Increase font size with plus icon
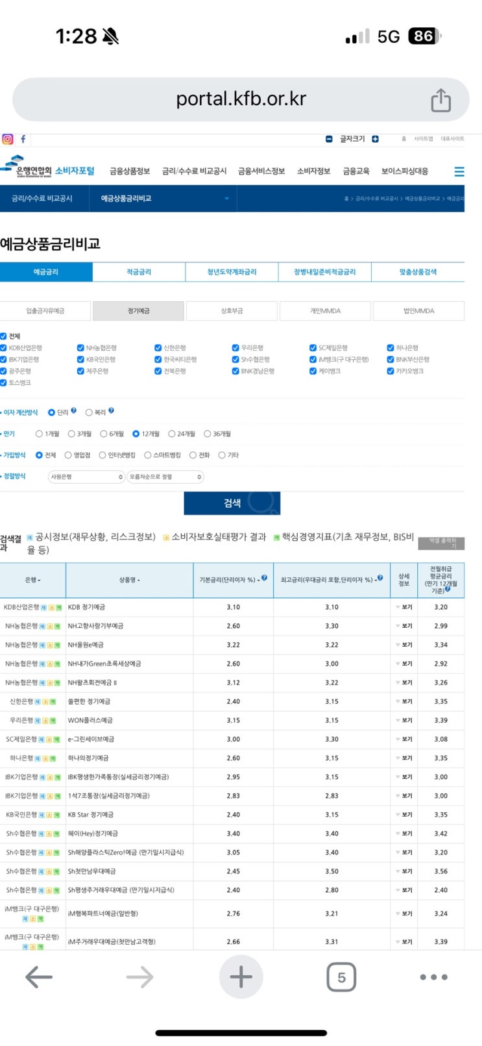The width and height of the screenshot is (482, 1046). coord(375,139)
